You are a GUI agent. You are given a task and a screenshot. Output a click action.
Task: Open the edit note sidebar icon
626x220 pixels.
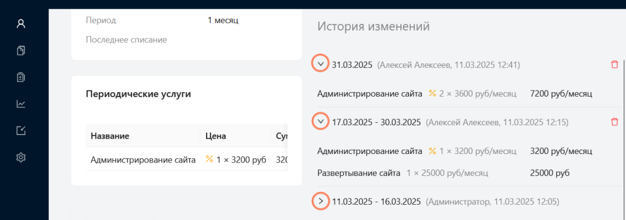pyautogui.click(x=21, y=131)
